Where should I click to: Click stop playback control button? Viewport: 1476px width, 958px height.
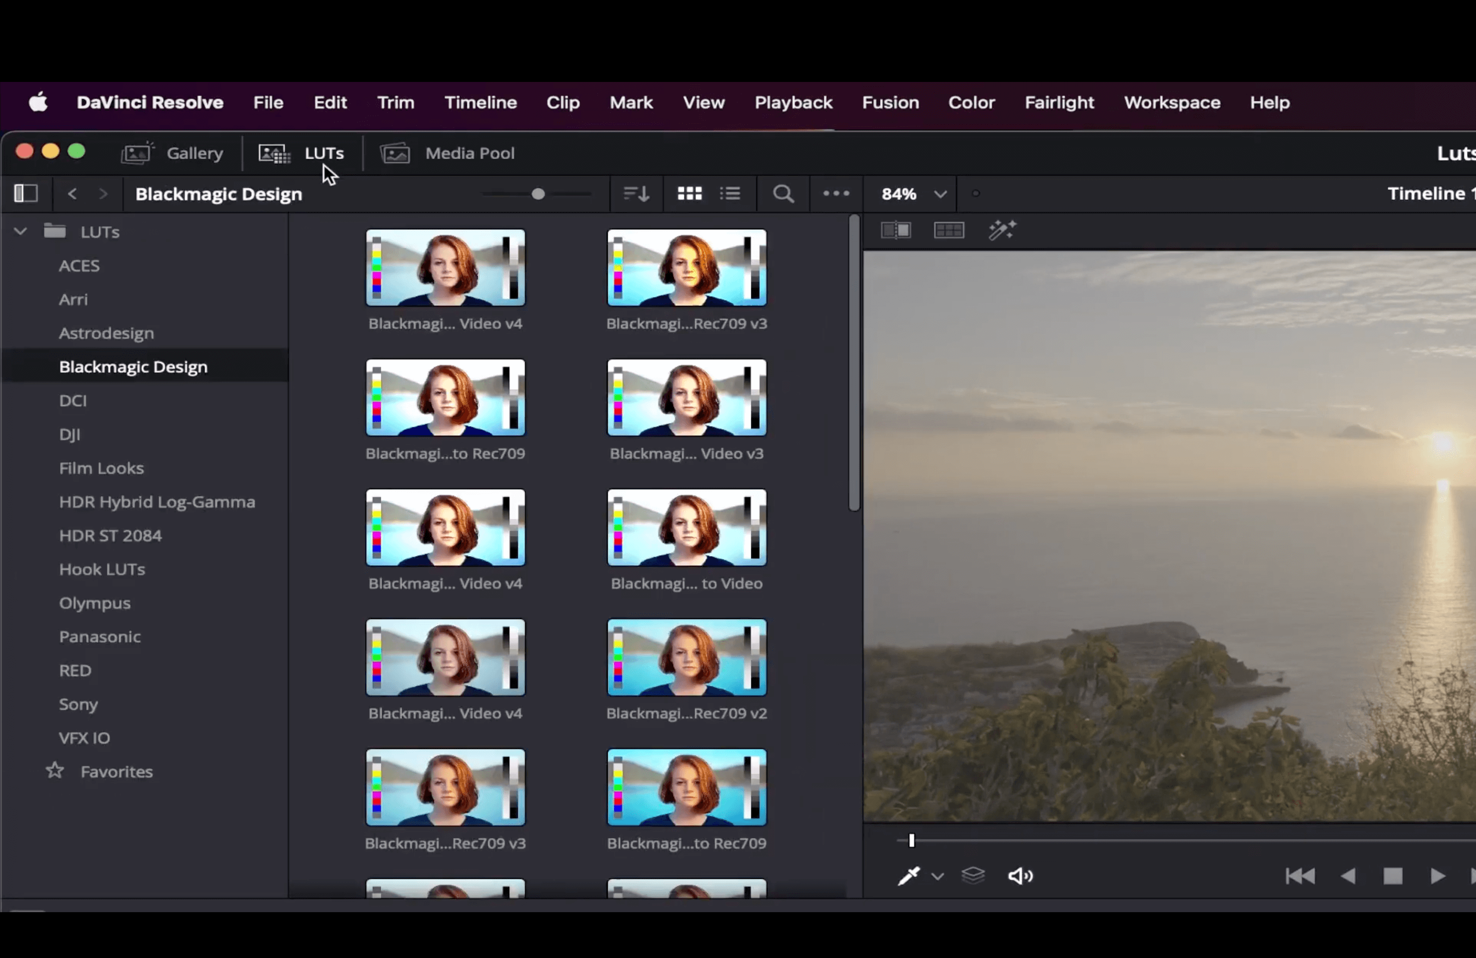click(x=1392, y=876)
